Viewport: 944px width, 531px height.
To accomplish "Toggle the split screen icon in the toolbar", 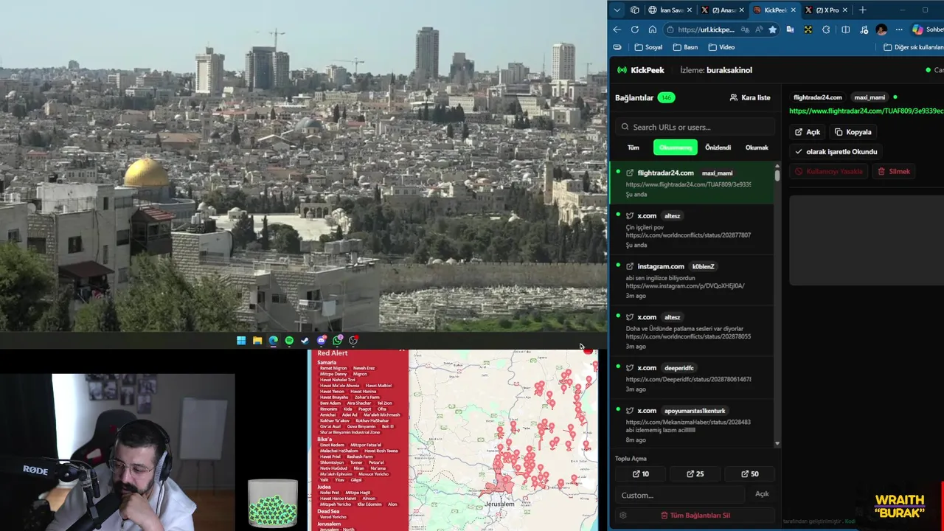I will (x=846, y=29).
